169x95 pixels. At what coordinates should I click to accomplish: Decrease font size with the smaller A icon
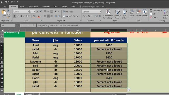click(41, 12)
